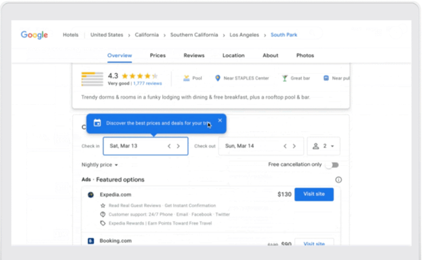422x260 pixels.
Task: Click the Near STAPLES Center pin icon
Action: click(x=218, y=78)
